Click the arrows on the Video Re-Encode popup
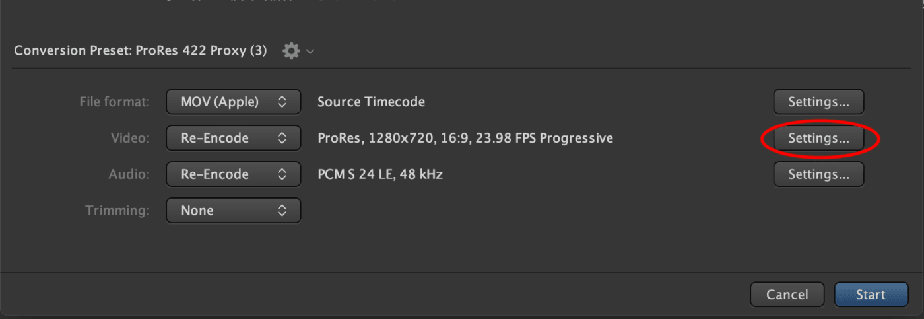The image size is (924, 319). 282,138
